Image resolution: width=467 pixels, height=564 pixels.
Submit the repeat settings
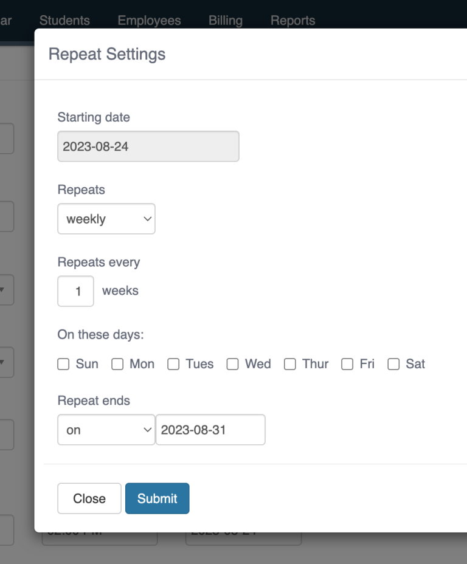157,498
